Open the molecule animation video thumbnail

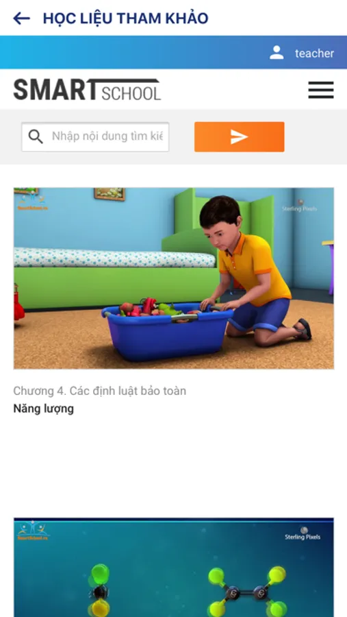(x=174, y=567)
